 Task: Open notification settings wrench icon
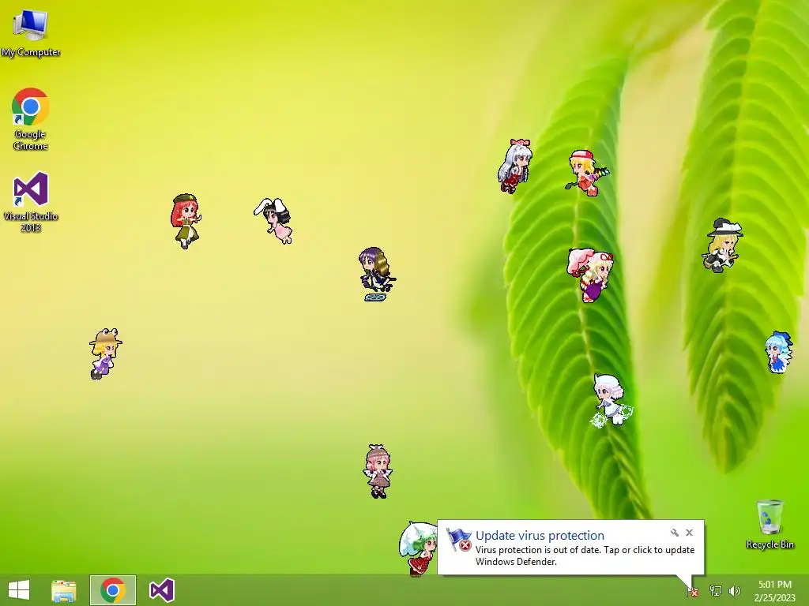(675, 533)
